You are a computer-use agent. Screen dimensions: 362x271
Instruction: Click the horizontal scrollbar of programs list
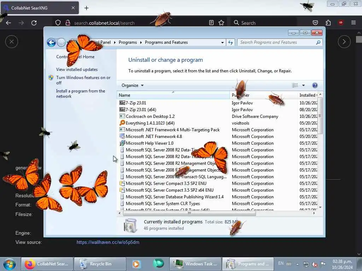point(189,213)
